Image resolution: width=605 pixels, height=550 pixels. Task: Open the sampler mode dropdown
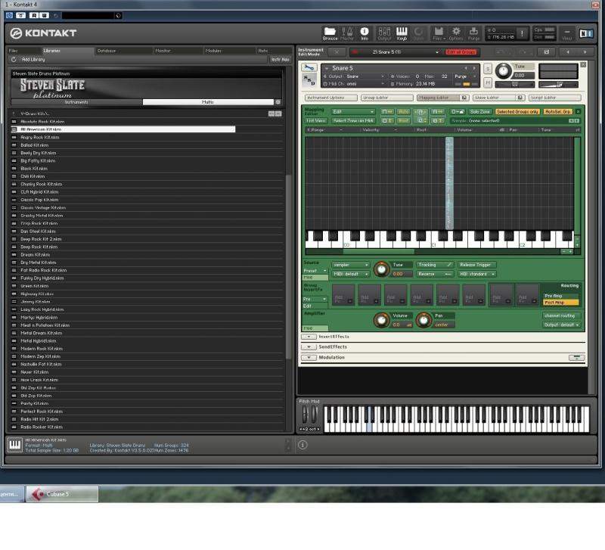(351, 265)
